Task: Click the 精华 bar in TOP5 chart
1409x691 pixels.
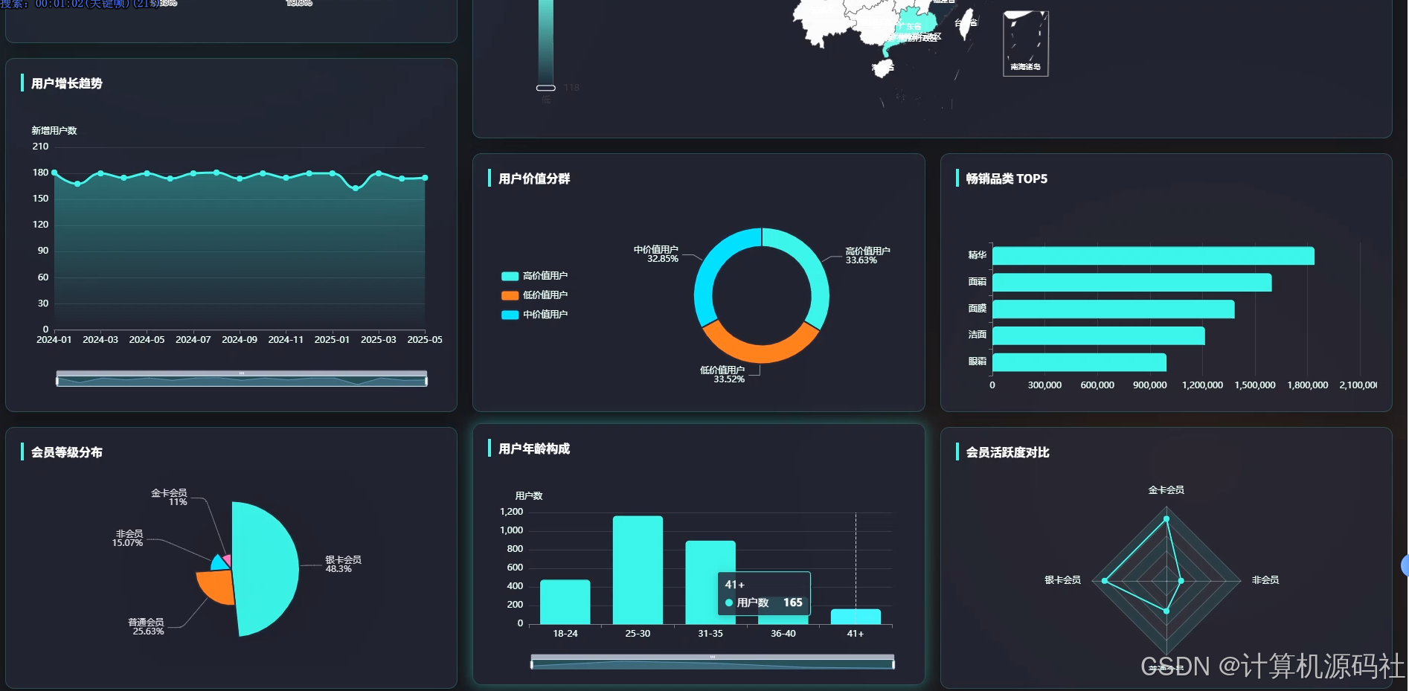Action: [1153, 256]
